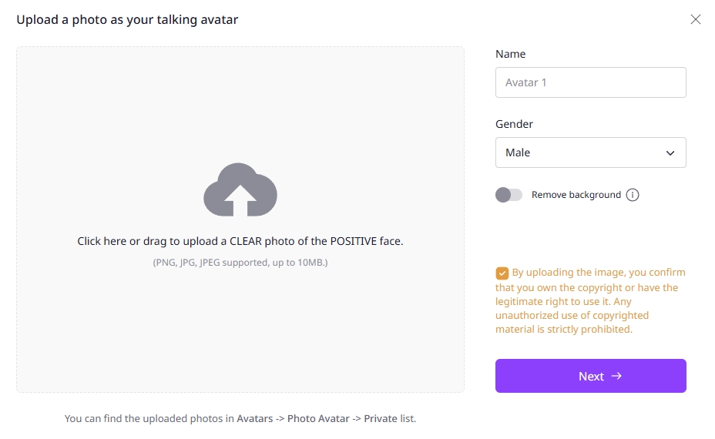Click the chevron arrow in the Gender field
This screenshot has width=715, height=439.
click(670, 152)
